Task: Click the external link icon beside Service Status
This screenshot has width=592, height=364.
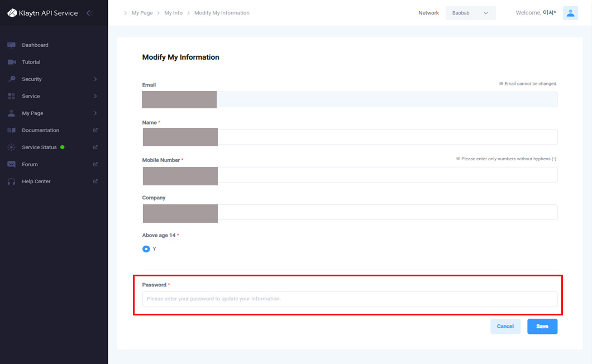Action: (x=95, y=147)
